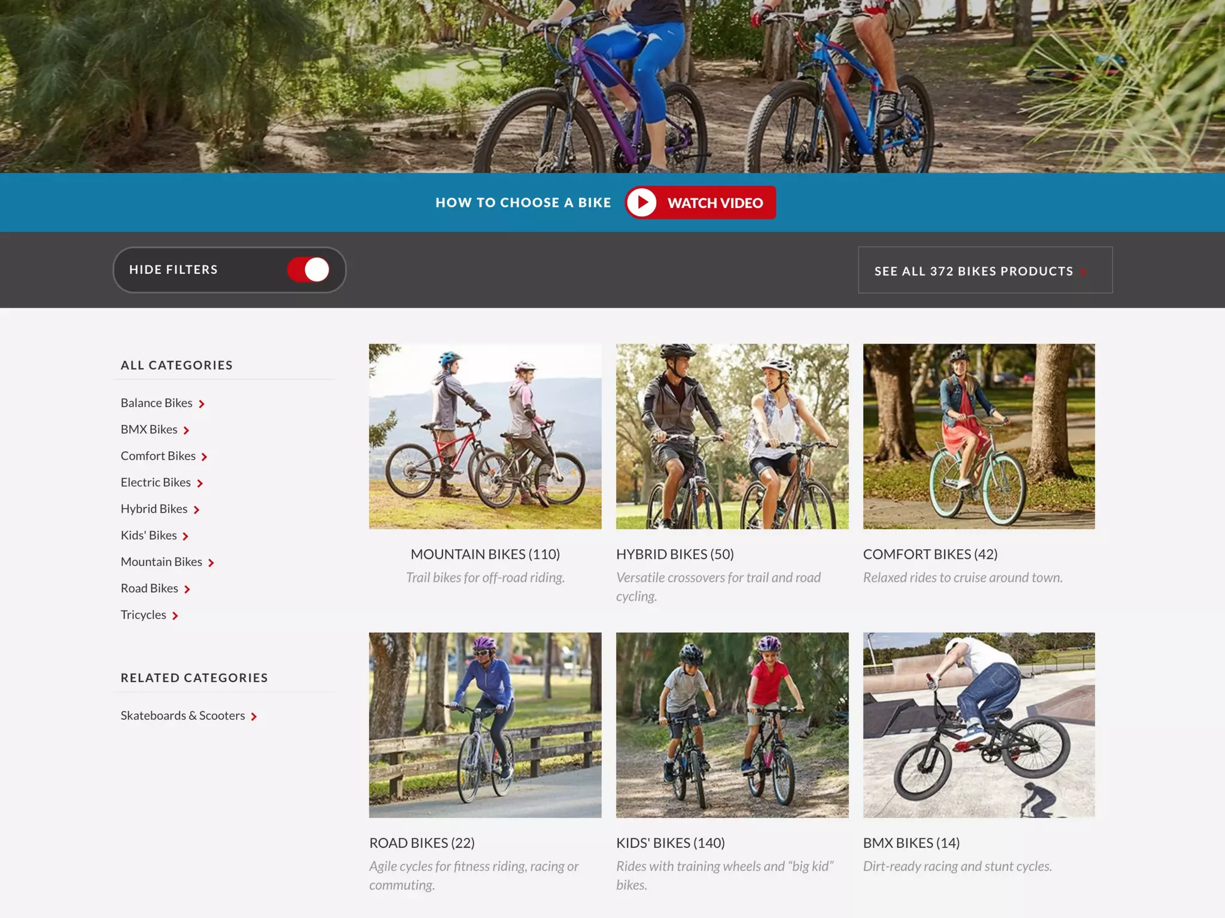Select Kids' Bikes in All Categories
The height and width of the screenshot is (918, 1225).
click(149, 535)
